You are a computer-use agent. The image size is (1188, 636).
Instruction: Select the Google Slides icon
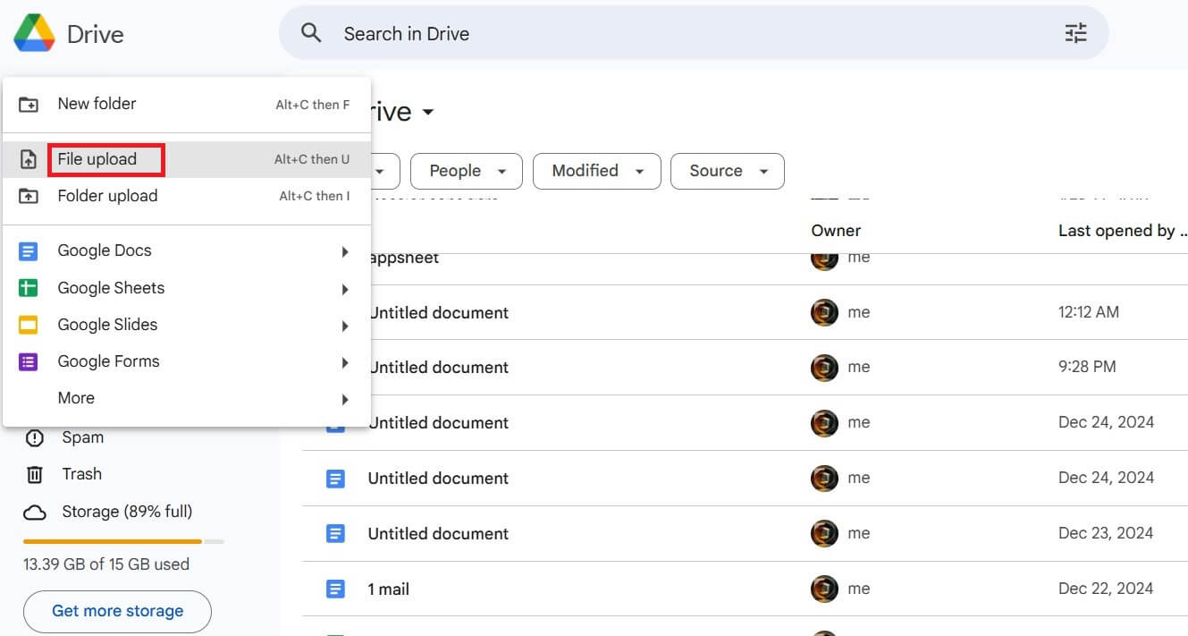(28, 324)
